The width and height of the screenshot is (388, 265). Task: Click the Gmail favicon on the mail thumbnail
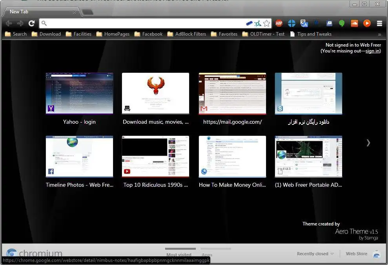204,108
